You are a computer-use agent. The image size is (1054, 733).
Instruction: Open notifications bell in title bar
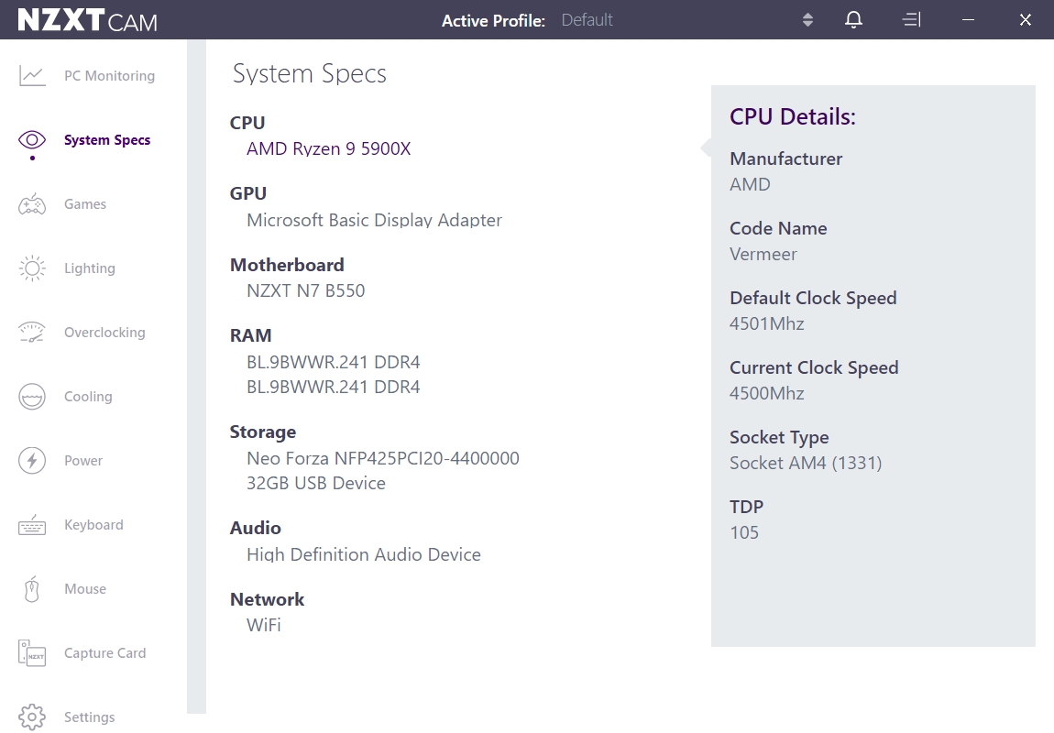[x=853, y=19]
